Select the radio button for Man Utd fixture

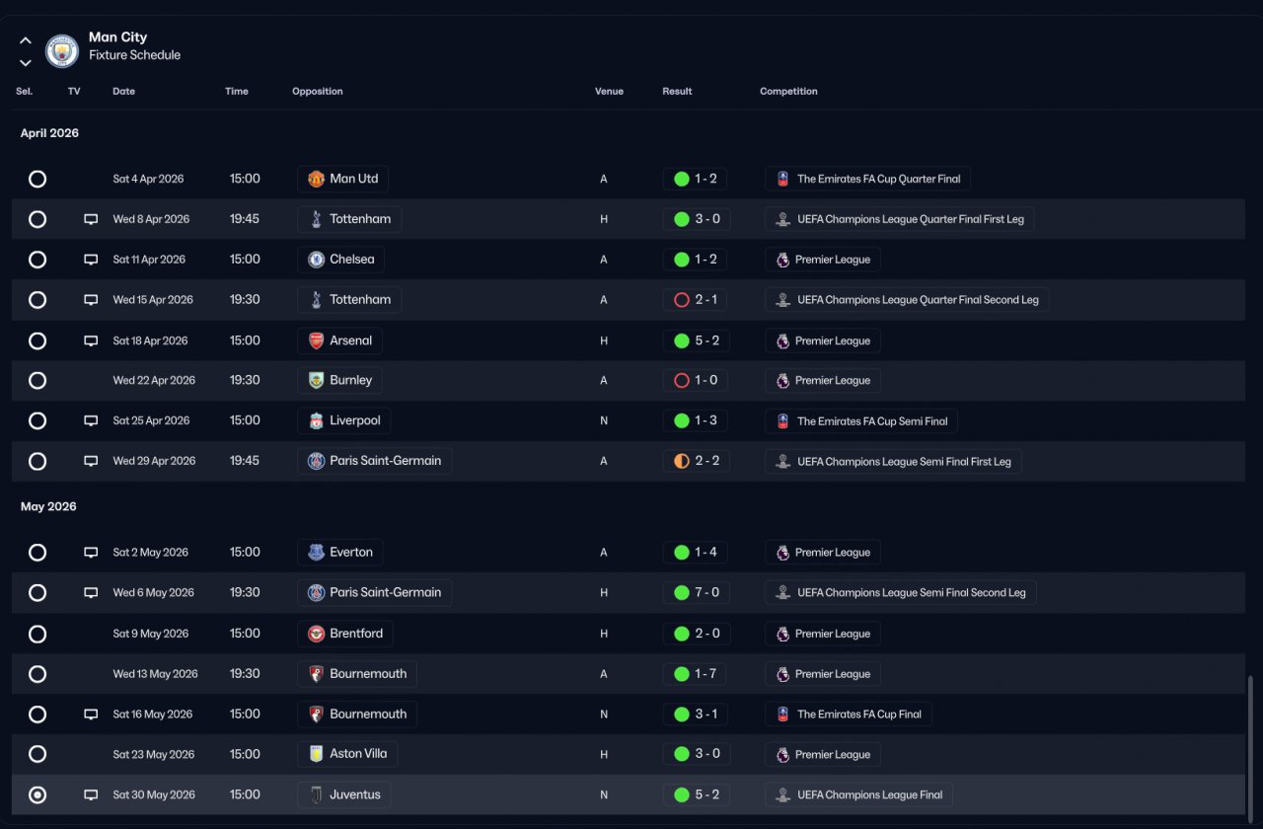[37, 179]
